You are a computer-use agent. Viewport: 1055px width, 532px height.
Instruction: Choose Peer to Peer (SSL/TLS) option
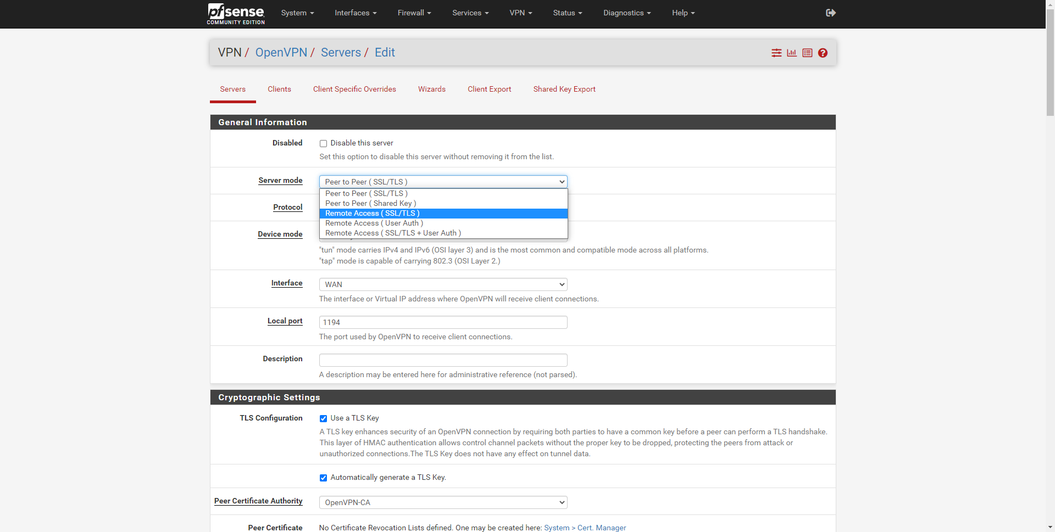[x=443, y=193]
